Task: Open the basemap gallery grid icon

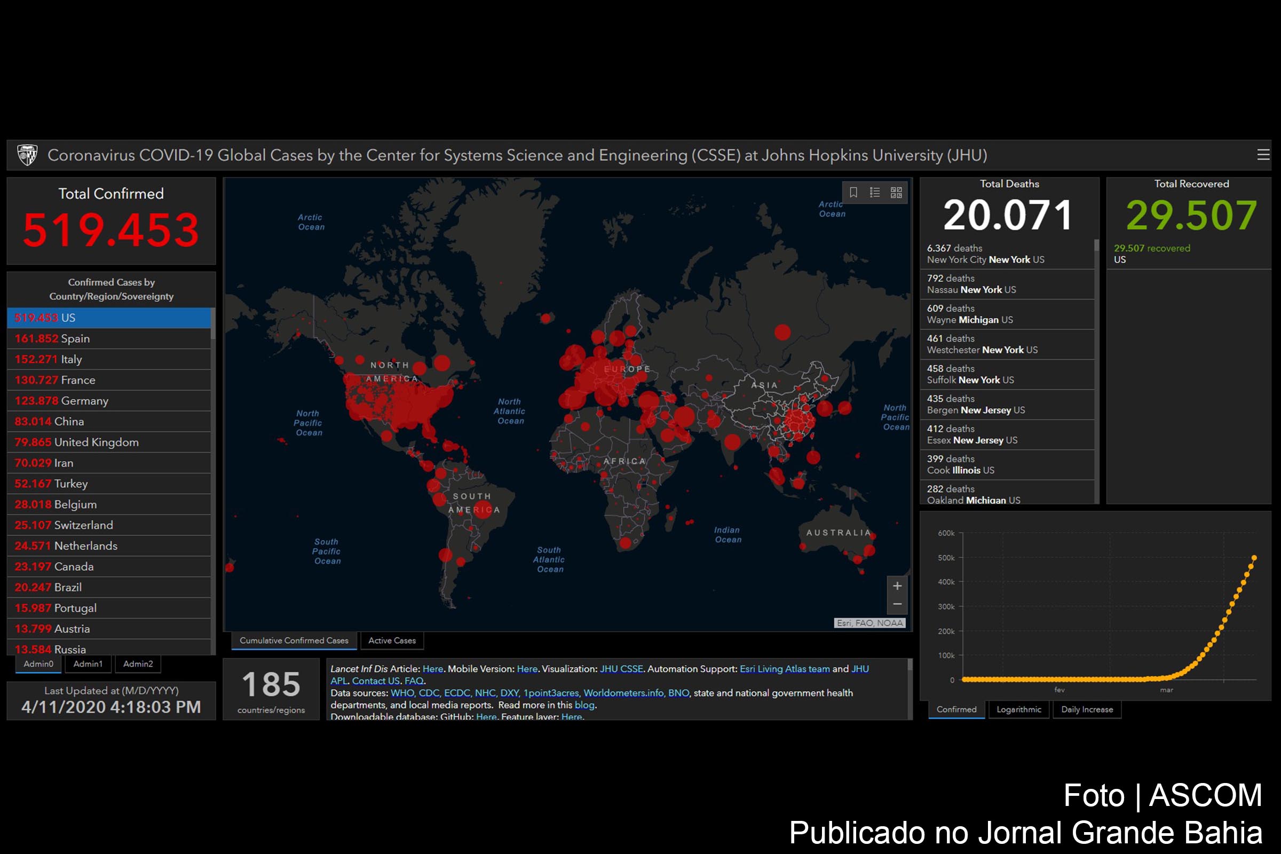Action: [x=896, y=192]
